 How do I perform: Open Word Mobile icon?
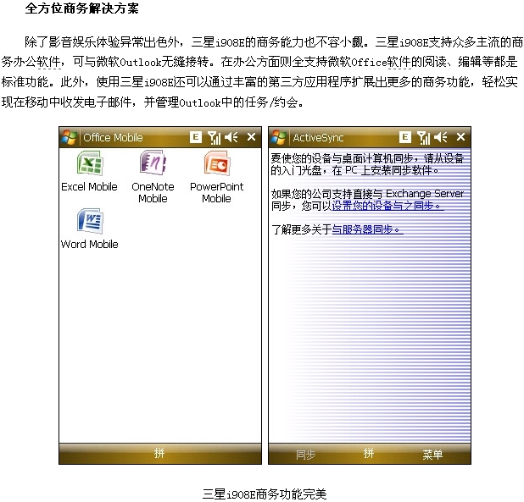(90, 221)
